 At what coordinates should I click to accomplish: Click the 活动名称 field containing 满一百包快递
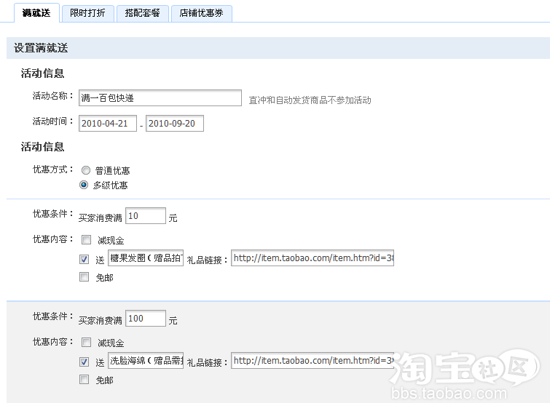click(x=160, y=98)
